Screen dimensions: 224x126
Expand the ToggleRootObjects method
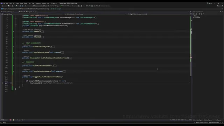click(x=13, y=52)
